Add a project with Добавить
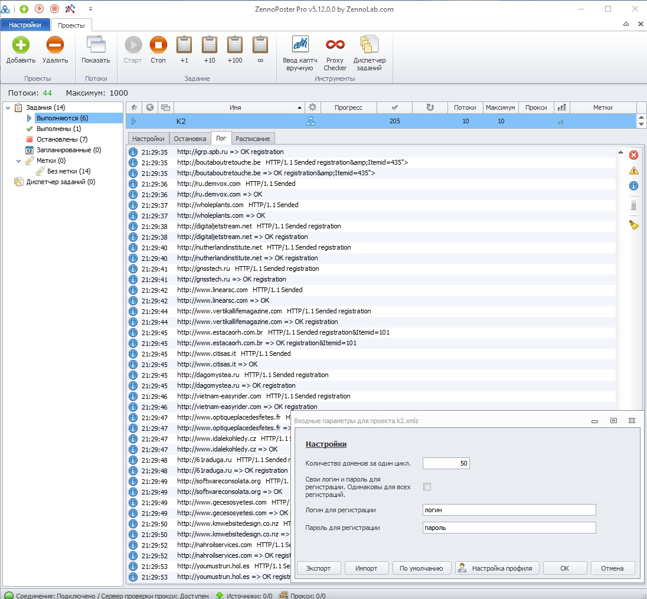The height and width of the screenshot is (599, 647). click(x=21, y=50)
